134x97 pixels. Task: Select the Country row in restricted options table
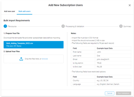point(101,80)
